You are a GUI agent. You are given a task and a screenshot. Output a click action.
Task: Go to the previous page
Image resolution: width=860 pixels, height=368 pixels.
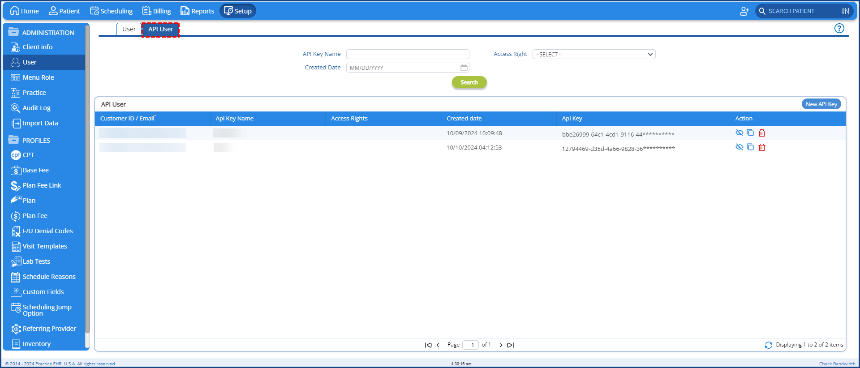(438, 345)
